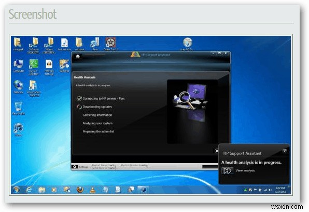Click View analysis in the notification popup
The height and width of the screenshot is (212, 309).
point(245,170)
